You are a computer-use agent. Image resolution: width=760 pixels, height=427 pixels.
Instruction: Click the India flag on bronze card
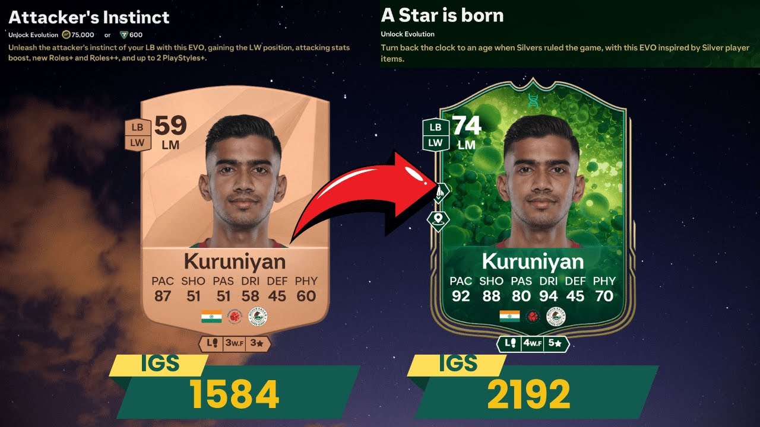pos(211,317)
